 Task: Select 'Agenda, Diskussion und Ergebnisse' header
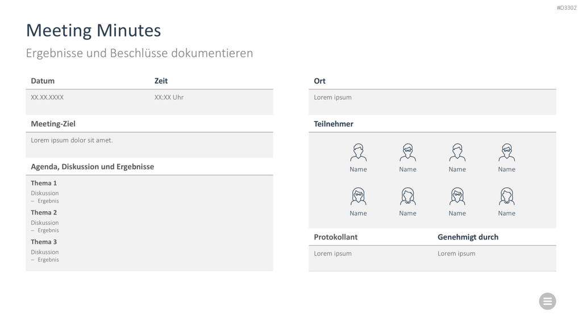[x=93, y=167]
